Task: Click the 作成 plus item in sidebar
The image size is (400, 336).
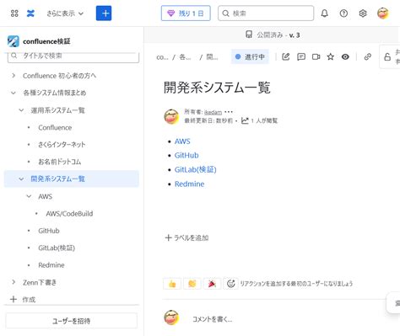Action: (x=23, y=300)
